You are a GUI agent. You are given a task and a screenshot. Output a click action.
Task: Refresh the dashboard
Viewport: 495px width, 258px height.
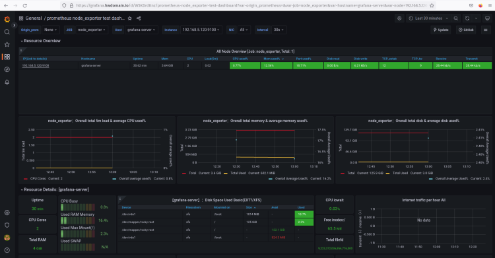click(467, 18)
